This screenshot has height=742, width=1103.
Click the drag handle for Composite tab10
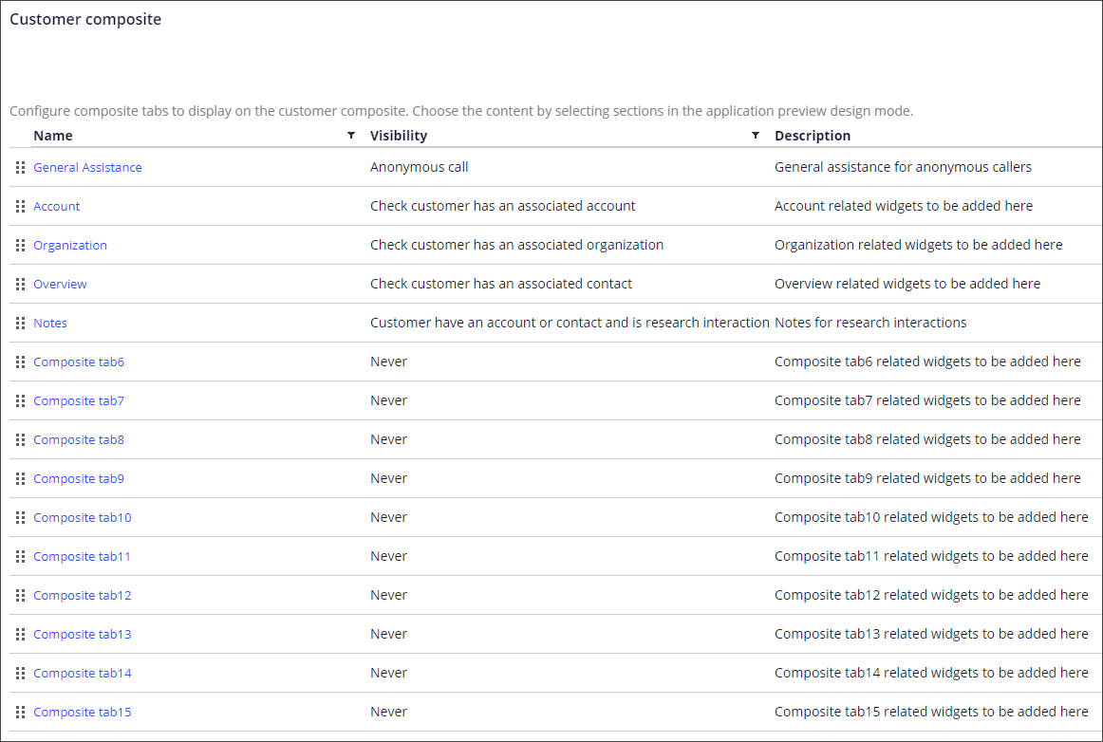pyautogui.click(x=20, y=518)
